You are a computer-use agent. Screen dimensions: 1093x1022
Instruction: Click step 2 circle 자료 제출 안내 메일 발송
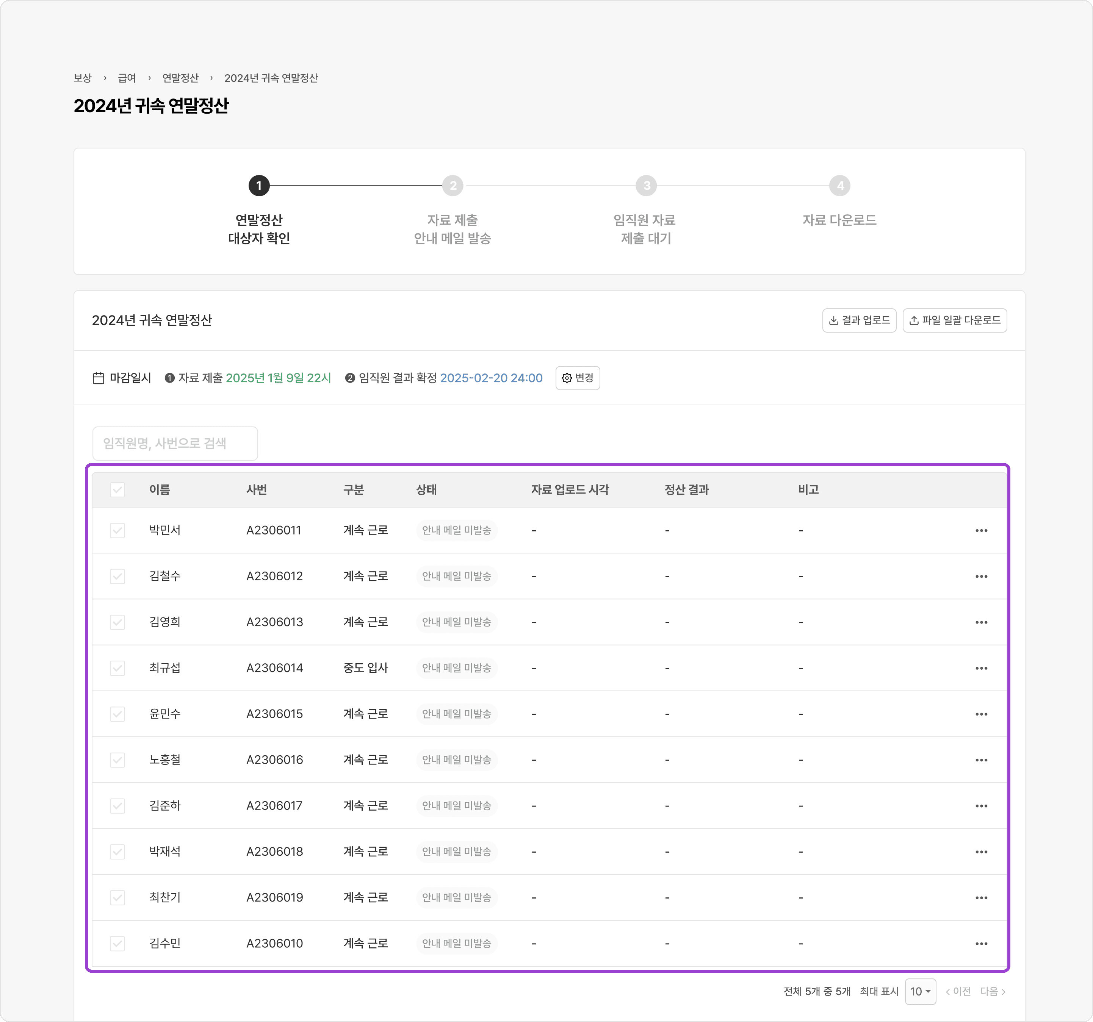click(453, 186)
